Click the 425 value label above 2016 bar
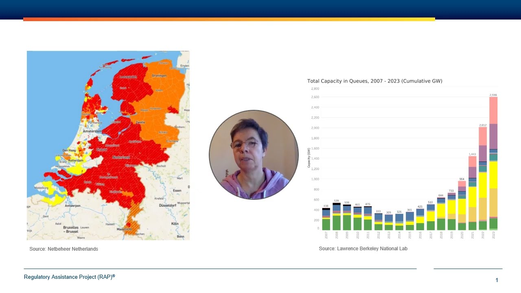Image resolution: width=521 pixels, height=293 pixels. pyautogui.click(x=420, y=207)
